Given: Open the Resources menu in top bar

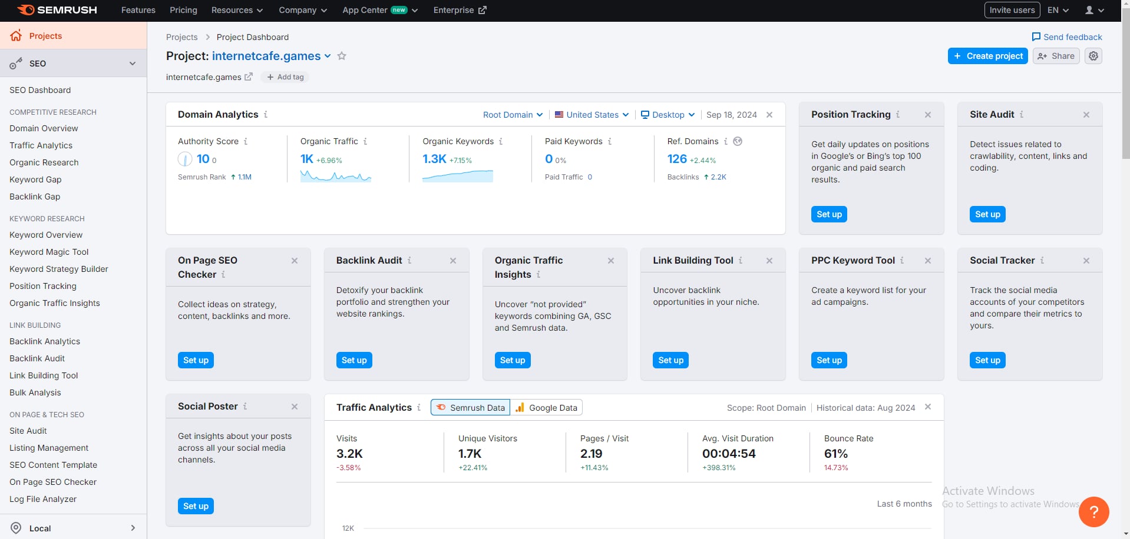Looking at the screenshot, I should coord(237,10).
